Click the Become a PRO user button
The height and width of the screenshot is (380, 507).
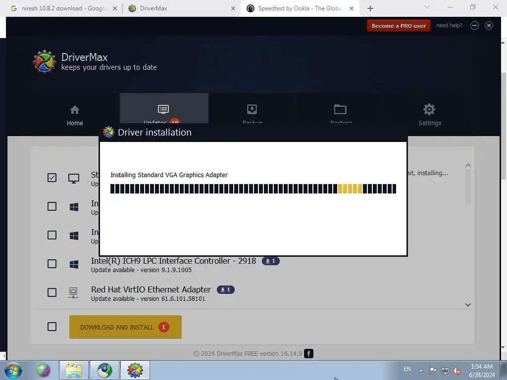coord(399,26)
